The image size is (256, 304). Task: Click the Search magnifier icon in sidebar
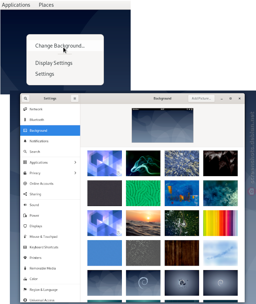tap(25, 151)
